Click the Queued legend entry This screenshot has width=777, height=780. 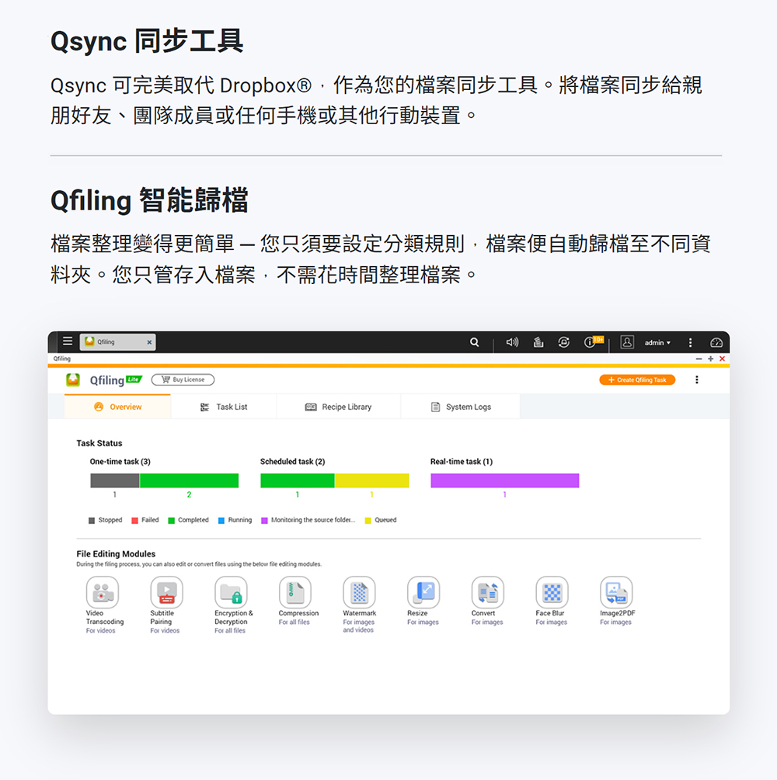coord(381,520)
